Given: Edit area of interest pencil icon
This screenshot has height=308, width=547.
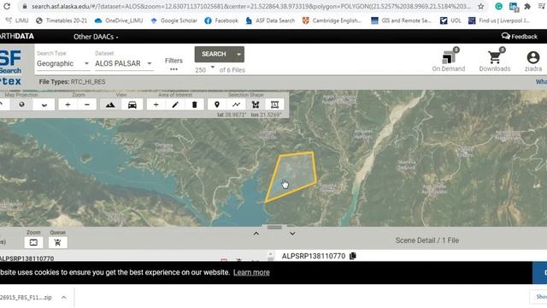Looking at the screenshot, I should point(175,104).
